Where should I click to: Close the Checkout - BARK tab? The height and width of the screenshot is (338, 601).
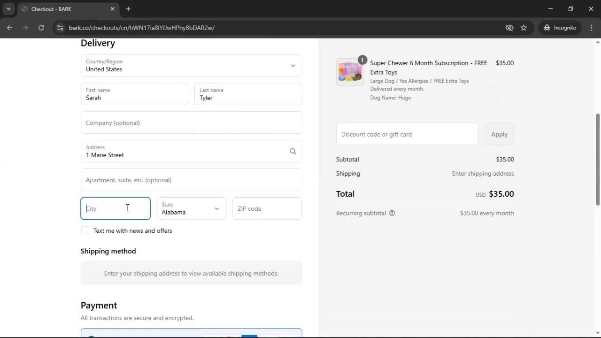click(x=112, y=9)
